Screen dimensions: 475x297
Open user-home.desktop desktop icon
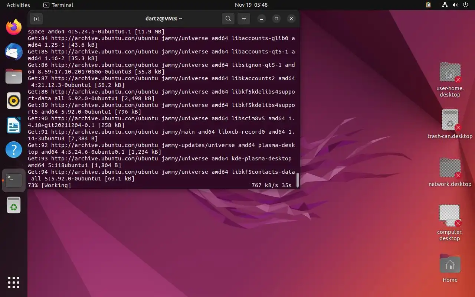point(450,79)
